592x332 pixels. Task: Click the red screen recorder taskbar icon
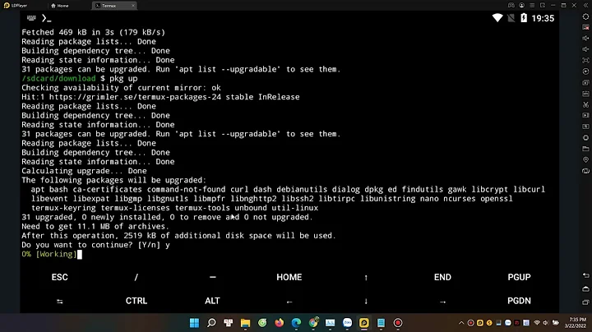point(398,323)
